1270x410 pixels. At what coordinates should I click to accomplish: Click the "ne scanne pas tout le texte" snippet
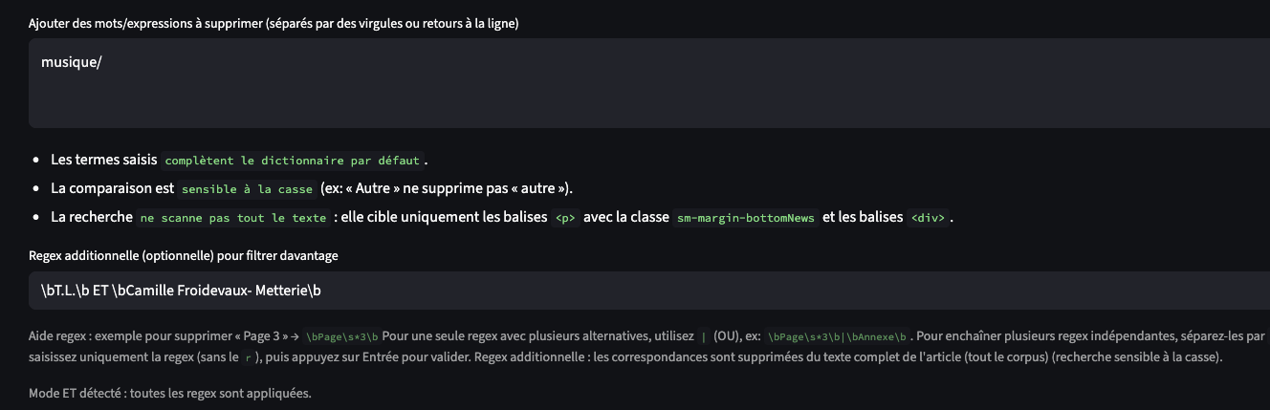[x=233, y=218]
